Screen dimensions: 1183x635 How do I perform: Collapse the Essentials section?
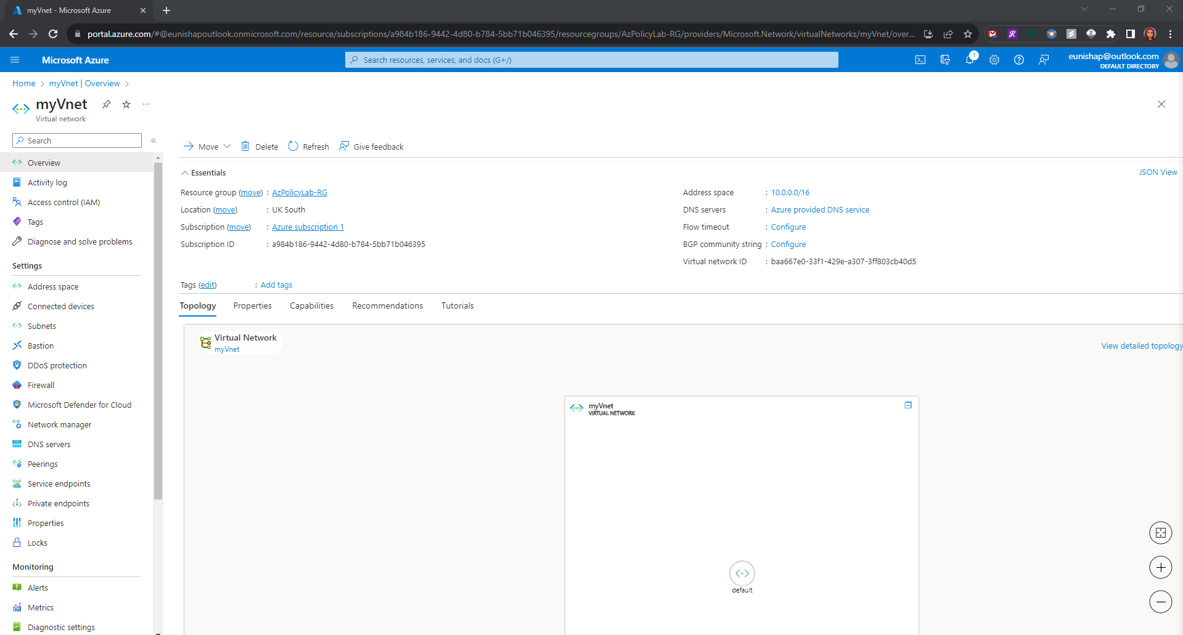185,173
